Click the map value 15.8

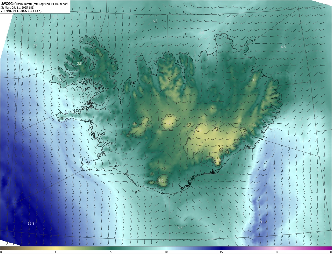[x=31, y=223]
